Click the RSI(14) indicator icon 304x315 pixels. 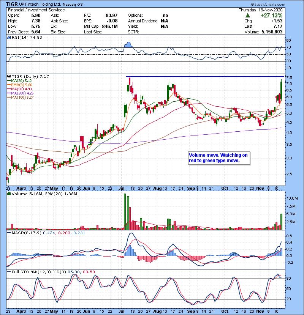9,37
